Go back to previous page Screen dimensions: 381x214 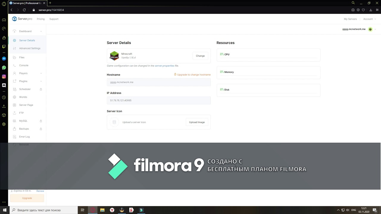coord(12,10)
